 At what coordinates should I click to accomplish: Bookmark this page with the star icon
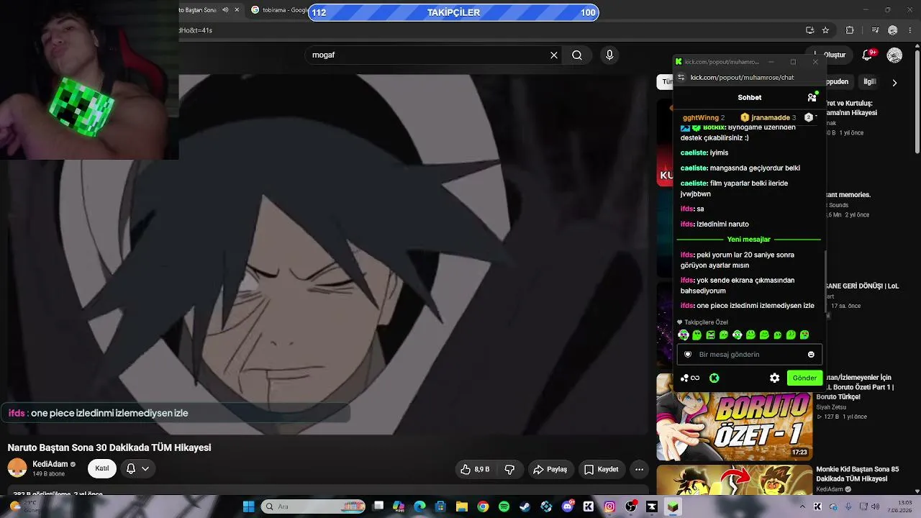pos(825,30)
